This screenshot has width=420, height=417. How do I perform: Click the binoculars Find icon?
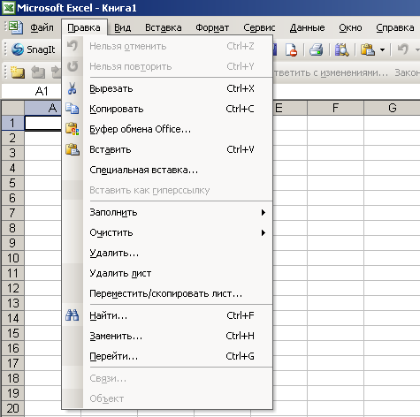coord(73,315)
